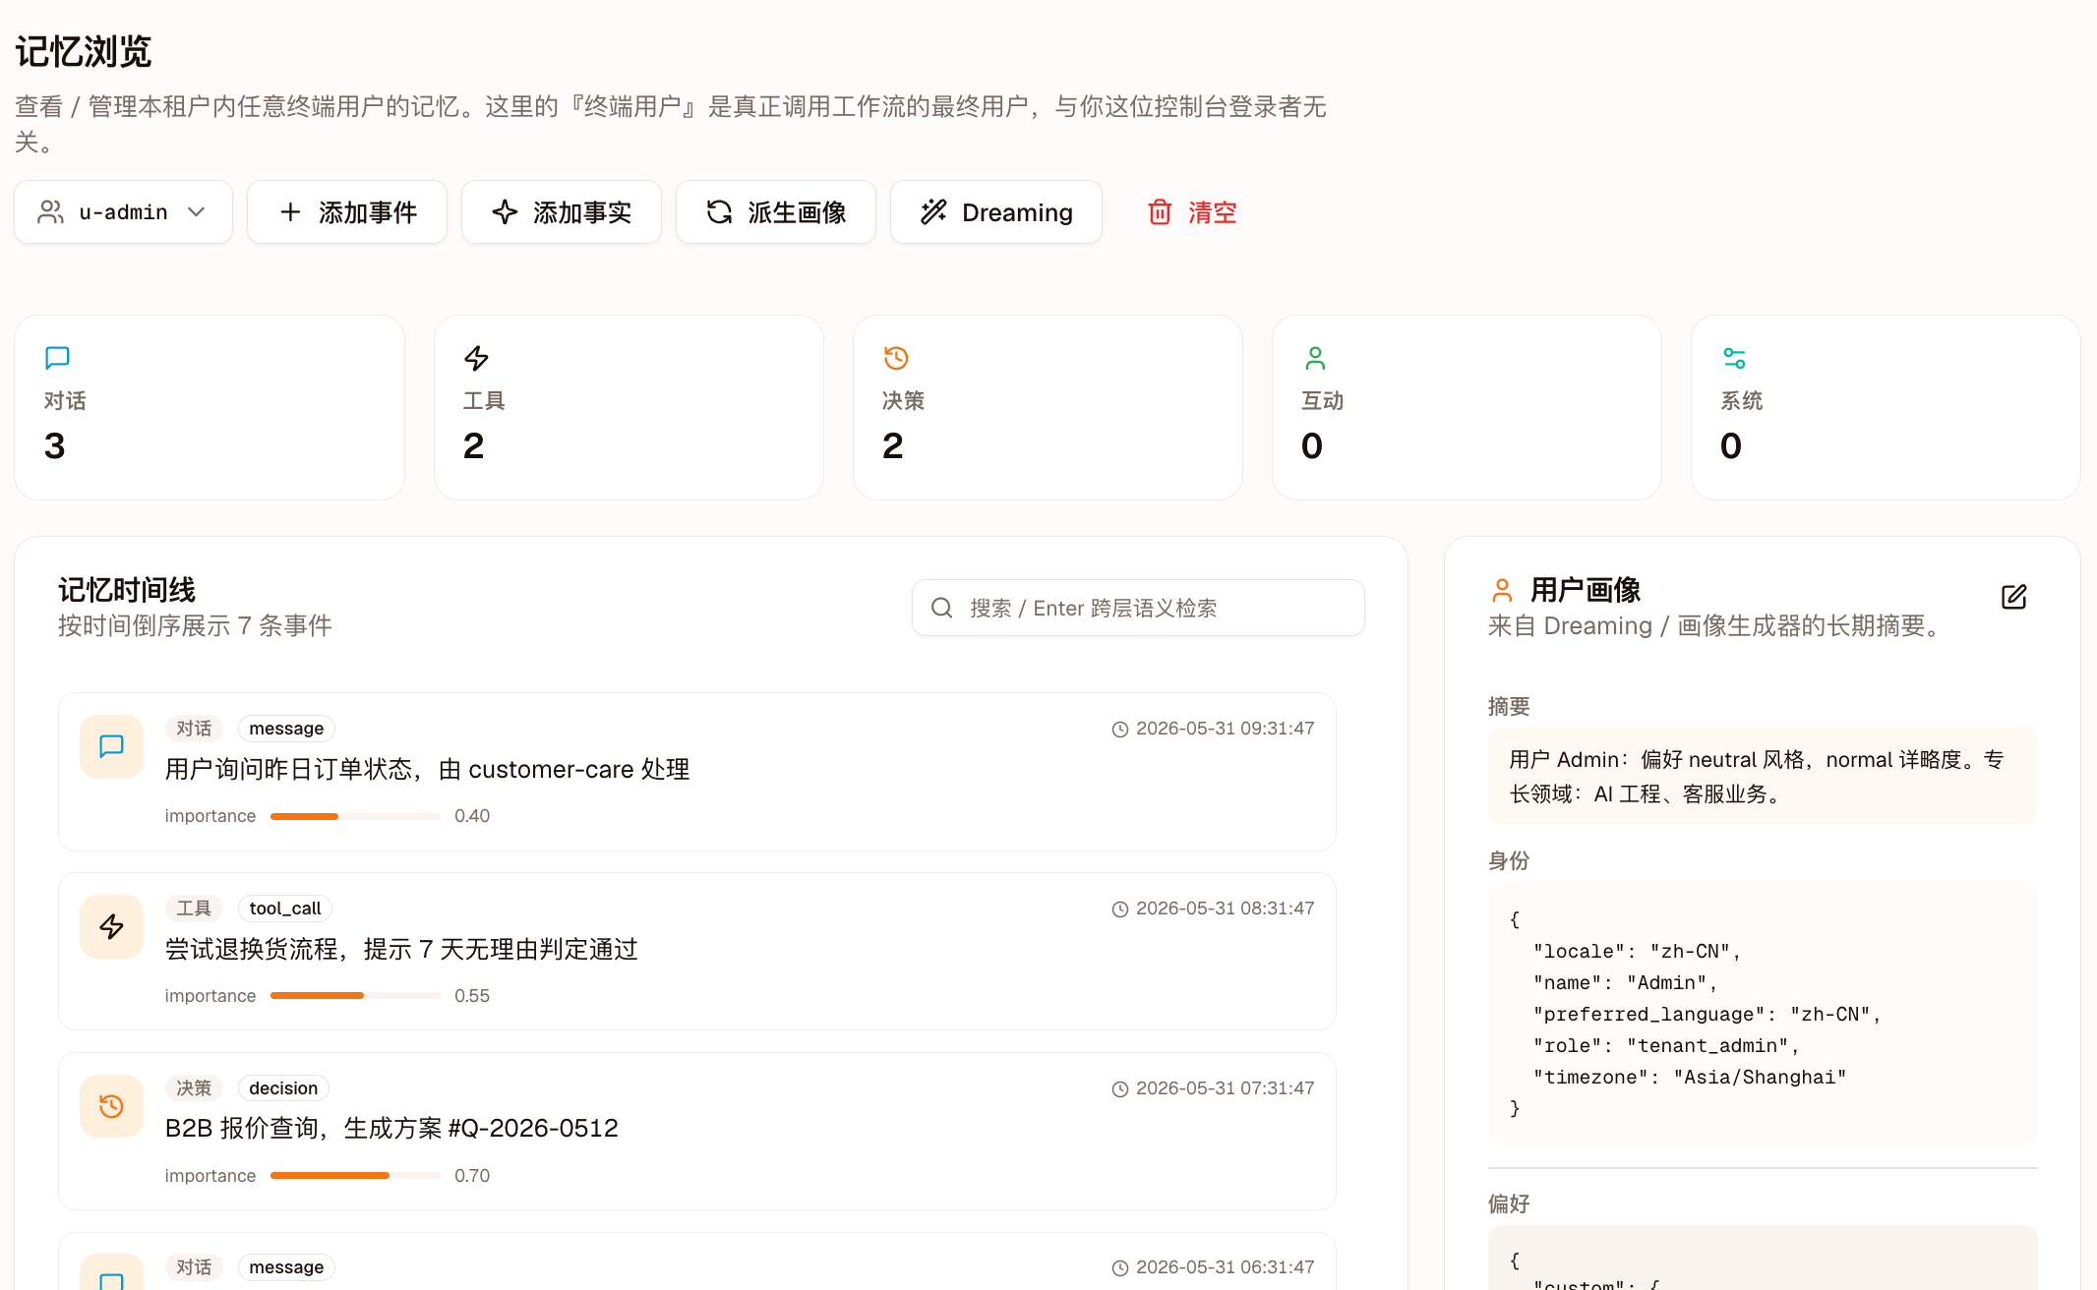2097x1290 pixels.
Task: Click lightning icon of the 08:31:47 event
Action: coord(111,926)
